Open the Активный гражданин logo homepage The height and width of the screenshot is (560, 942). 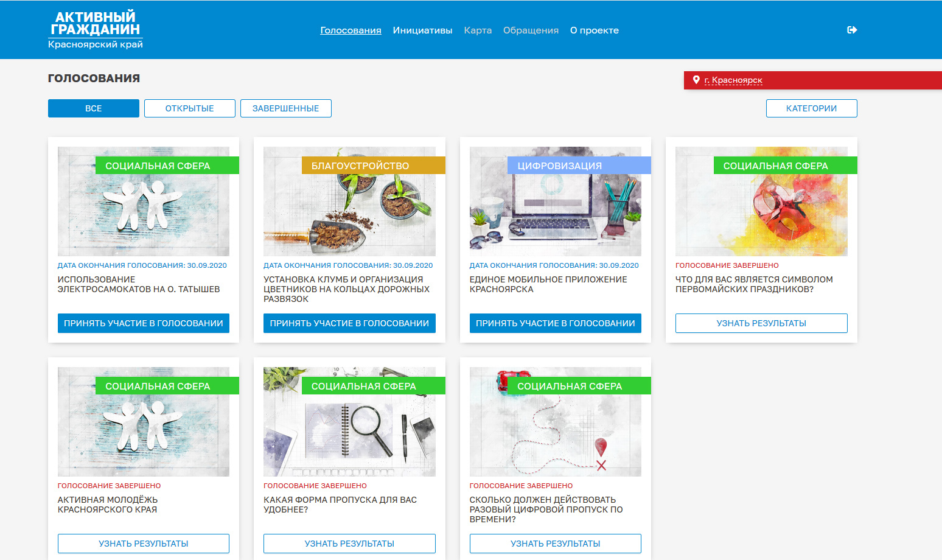tap(96, 29)
